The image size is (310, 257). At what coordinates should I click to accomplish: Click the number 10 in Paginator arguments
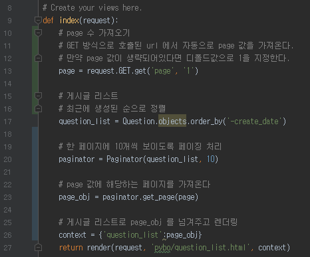point(210,159)
